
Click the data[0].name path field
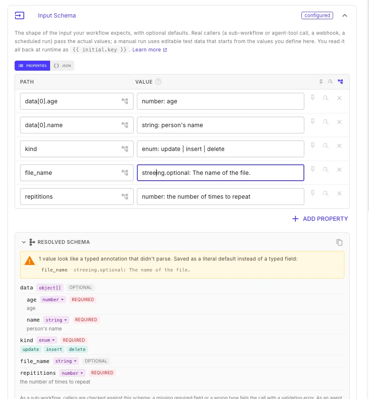point(77,125)
